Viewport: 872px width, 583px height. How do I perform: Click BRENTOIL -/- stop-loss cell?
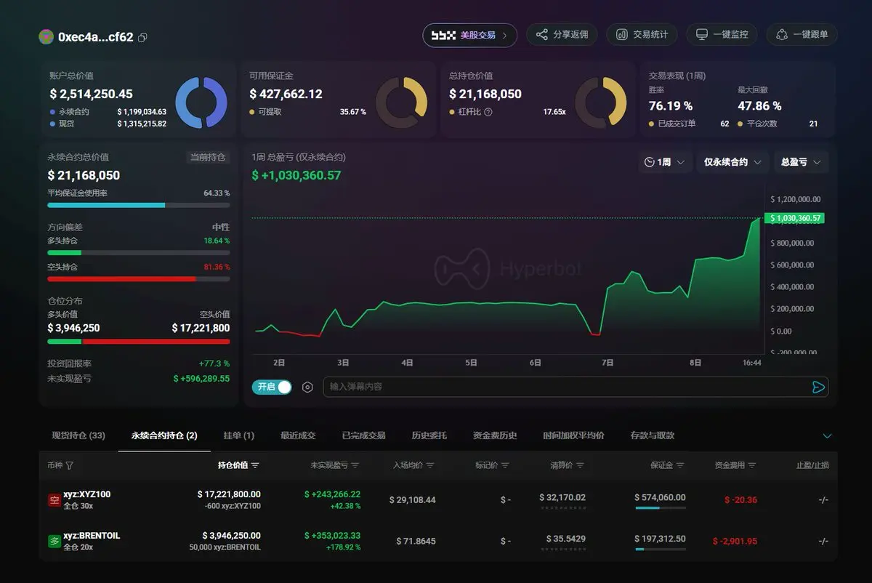(823, 542)
